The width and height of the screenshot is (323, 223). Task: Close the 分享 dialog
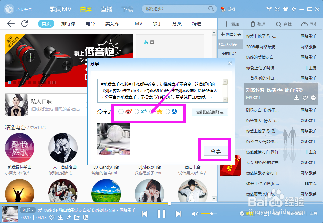230,64
